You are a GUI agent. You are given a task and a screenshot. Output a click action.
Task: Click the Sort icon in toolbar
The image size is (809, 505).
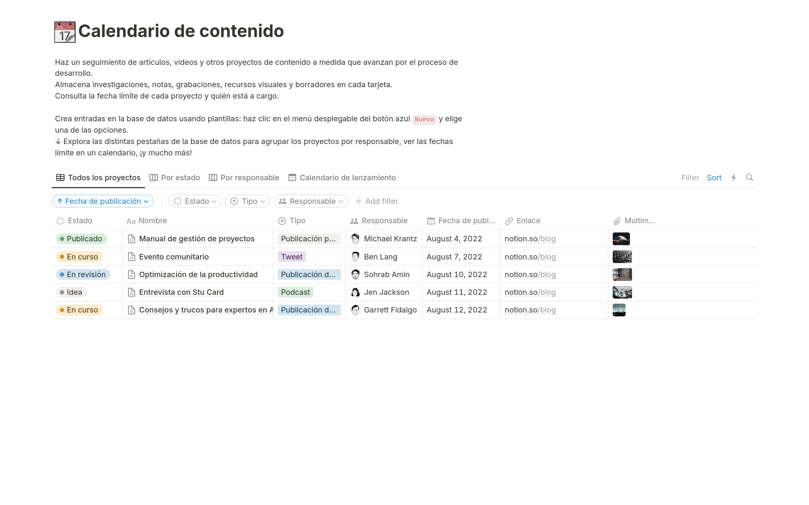click(x=713, y=177)
